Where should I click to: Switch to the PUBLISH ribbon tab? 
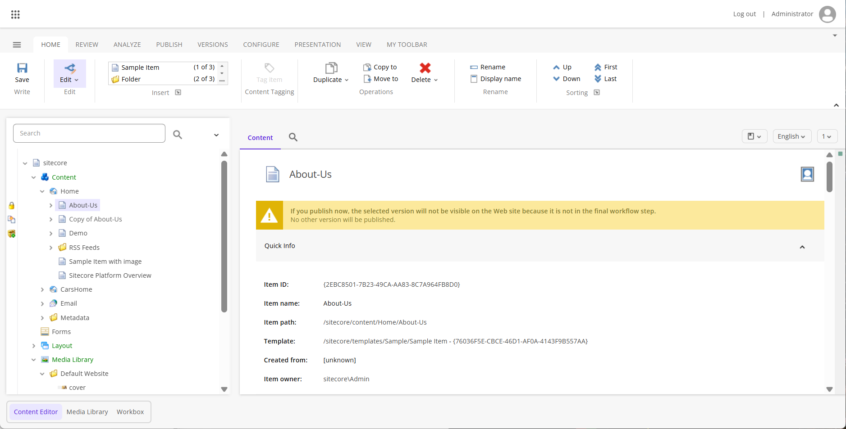(x=169, y=45)
